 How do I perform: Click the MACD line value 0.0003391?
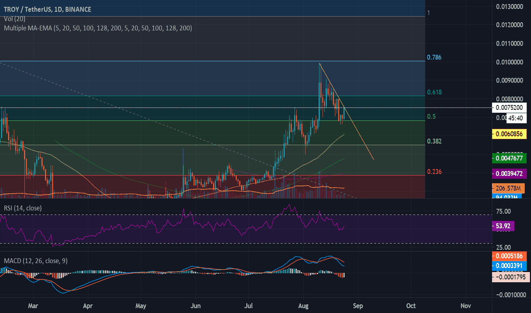click(509, 266)
